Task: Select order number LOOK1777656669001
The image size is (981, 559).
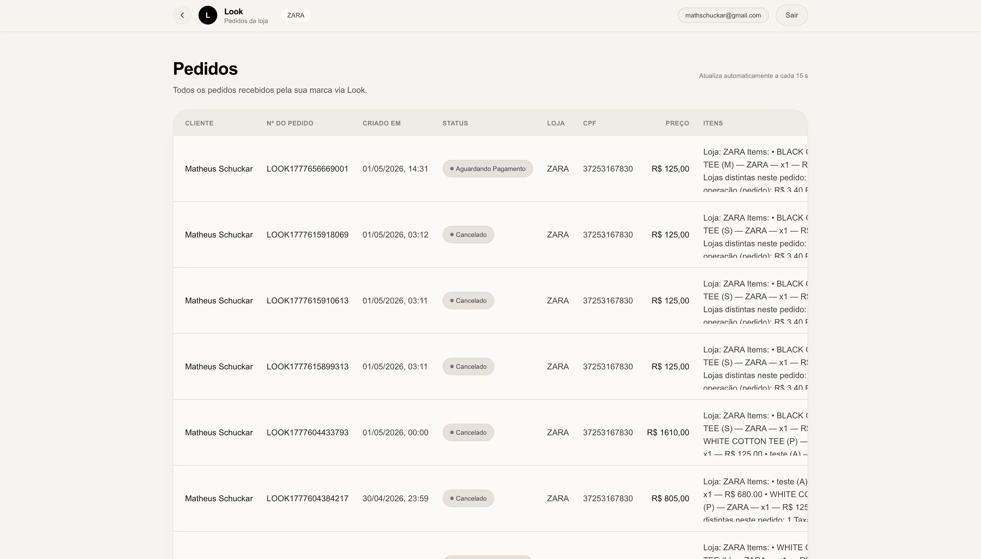Action: 307,169
